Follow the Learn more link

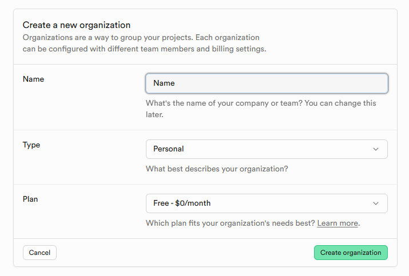click(337, 223)
